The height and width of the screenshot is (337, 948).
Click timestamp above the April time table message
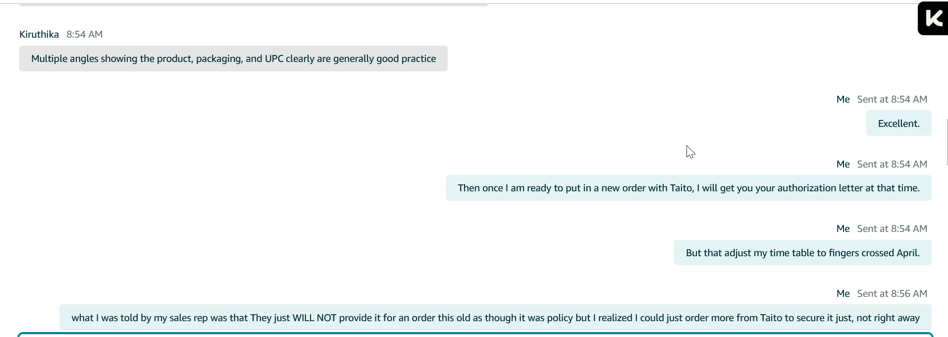[892, 228]
